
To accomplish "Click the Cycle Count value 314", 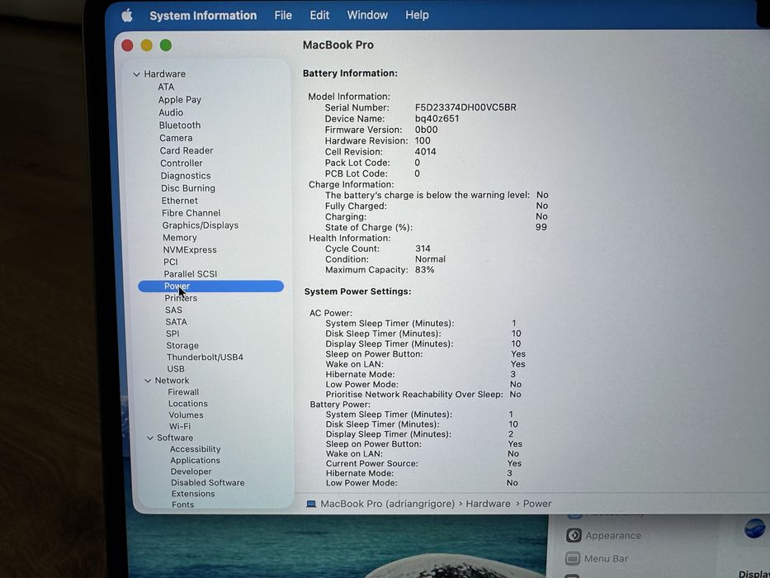I will tap(423, 249).
